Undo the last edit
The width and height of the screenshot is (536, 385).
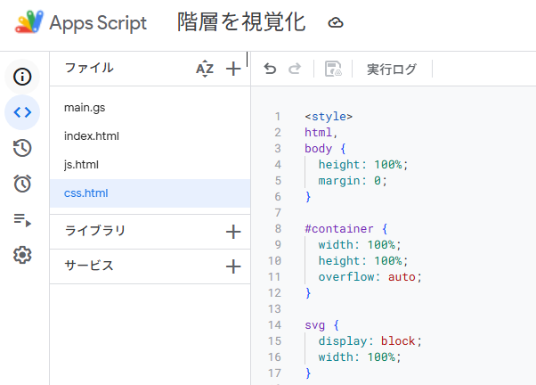coord(271,69)
